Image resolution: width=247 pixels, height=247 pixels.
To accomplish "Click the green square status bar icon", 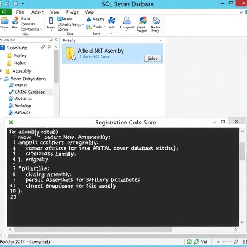I will [189, 242].
